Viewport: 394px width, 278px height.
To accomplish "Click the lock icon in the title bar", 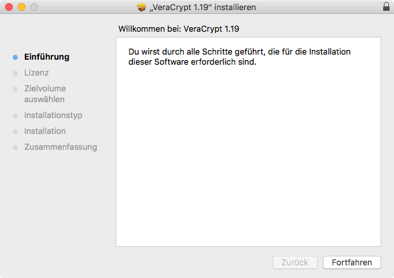I will pos(386,7).
